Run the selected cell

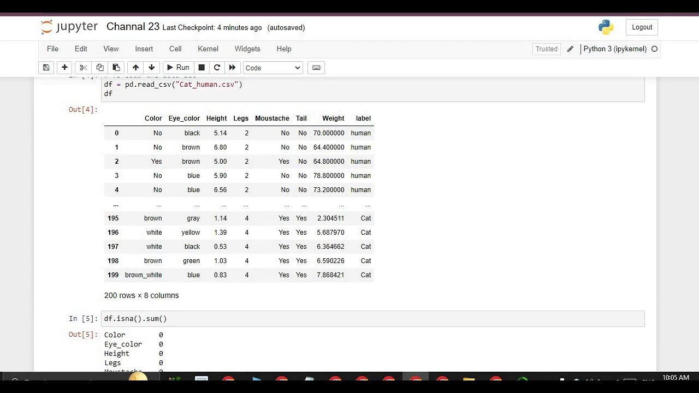178,68
